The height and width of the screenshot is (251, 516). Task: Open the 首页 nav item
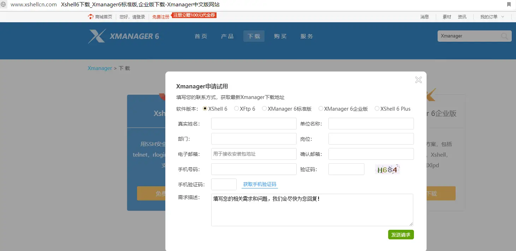pos(201,36)
